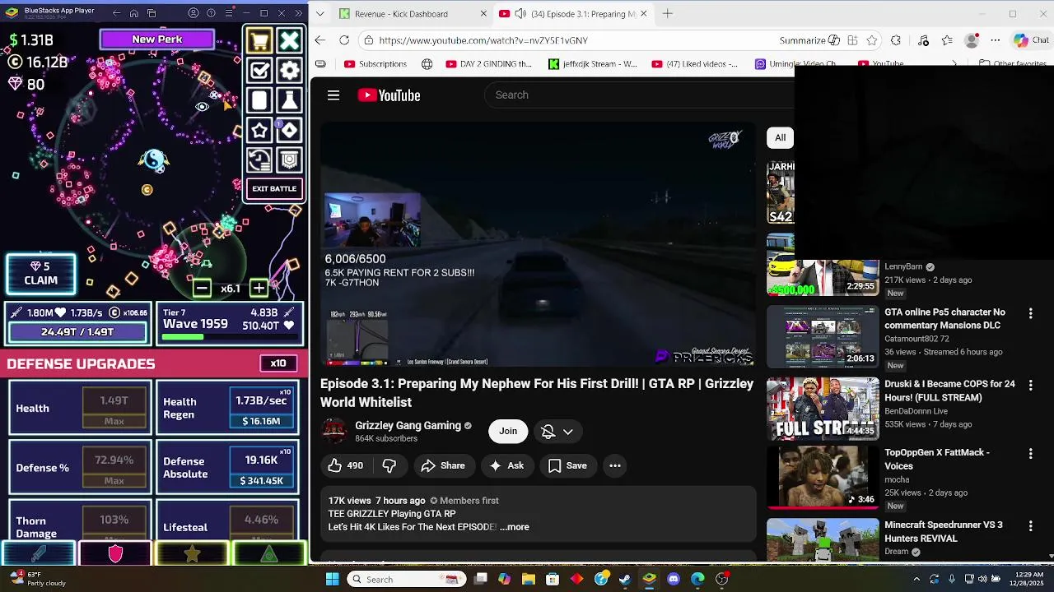Open the banner emblem icon in game
The height and width of the screenshot is (592, 1054).
pos(289,160)
